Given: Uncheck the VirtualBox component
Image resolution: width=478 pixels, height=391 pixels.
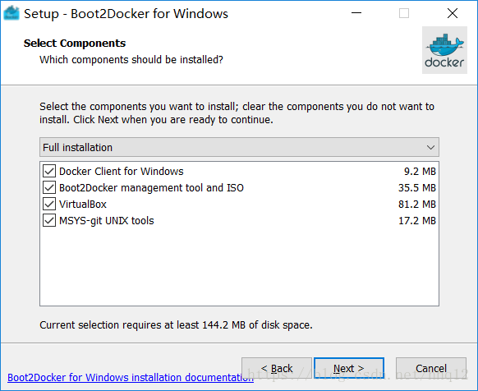Looking at the screenshot, I should tap(49, 204).
